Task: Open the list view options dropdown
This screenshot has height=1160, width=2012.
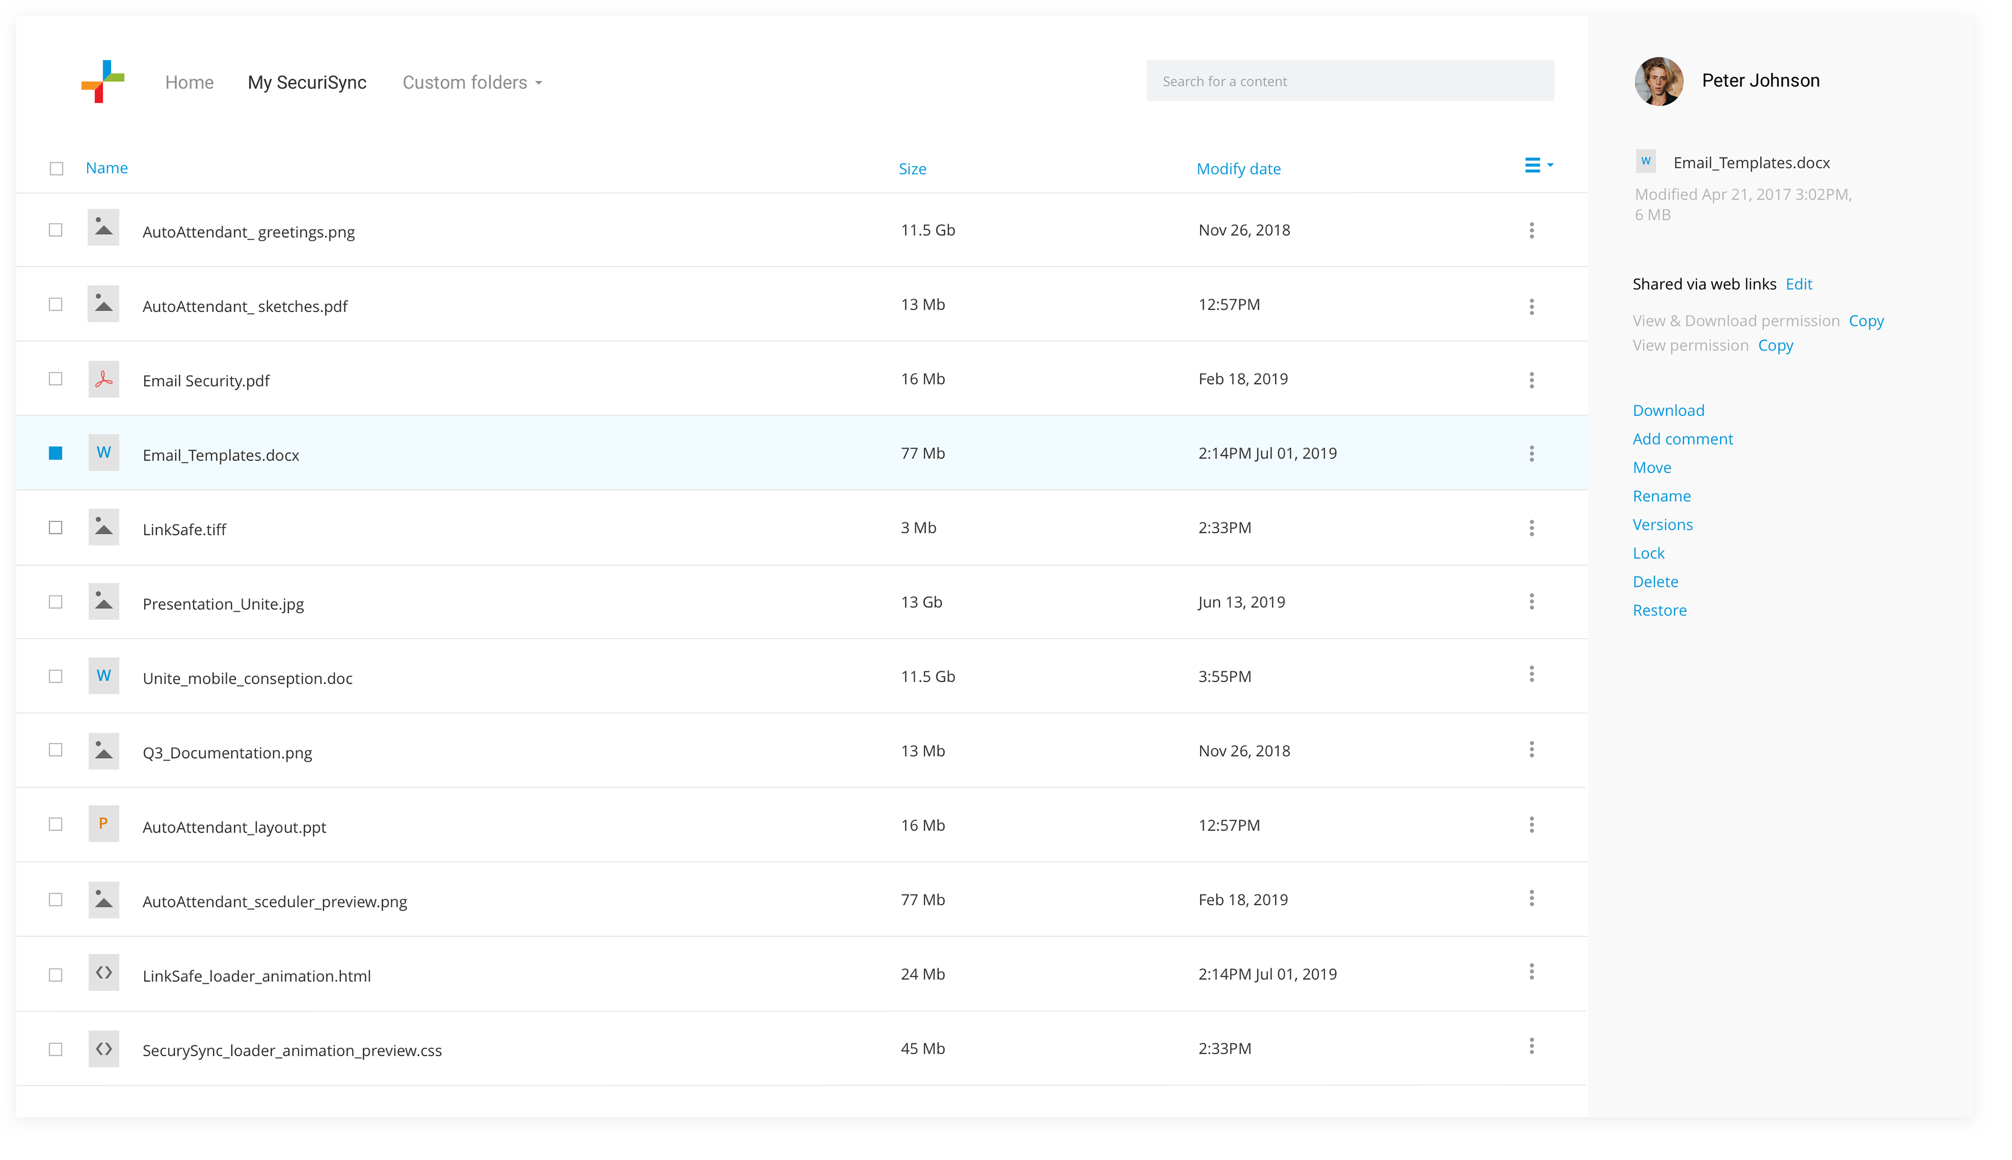Action: point(1539,165)
